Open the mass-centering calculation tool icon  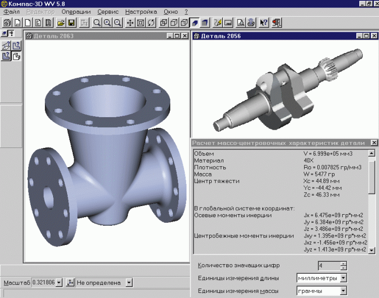tap(6, 56)
